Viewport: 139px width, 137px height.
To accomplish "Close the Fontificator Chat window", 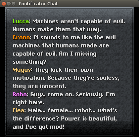I will [4, 4].
